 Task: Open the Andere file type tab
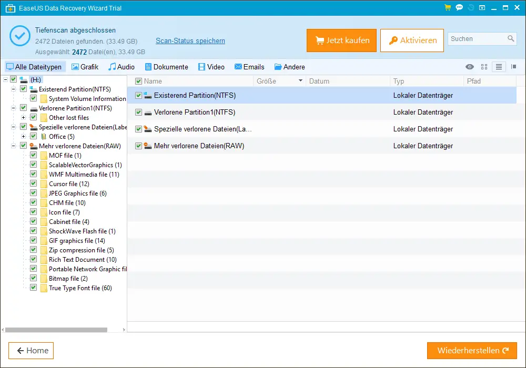coord(289,67)
